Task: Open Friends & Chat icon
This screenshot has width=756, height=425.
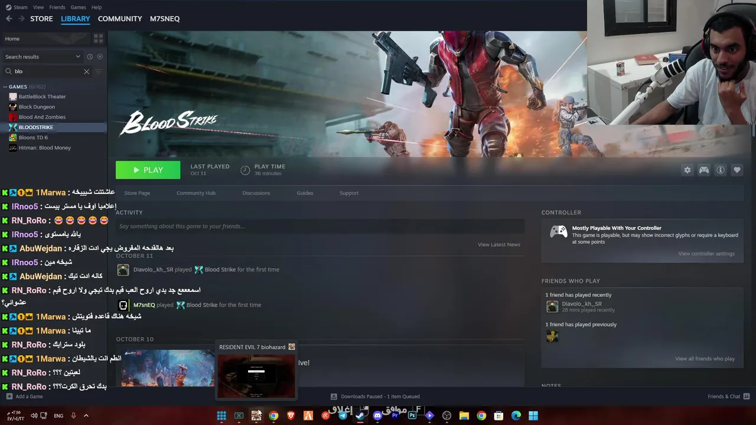Action: 747,397
